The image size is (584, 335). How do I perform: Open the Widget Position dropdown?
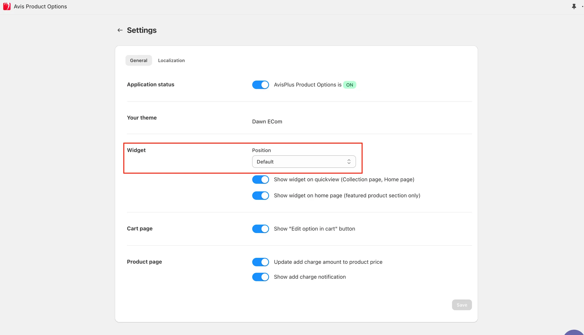303,162
